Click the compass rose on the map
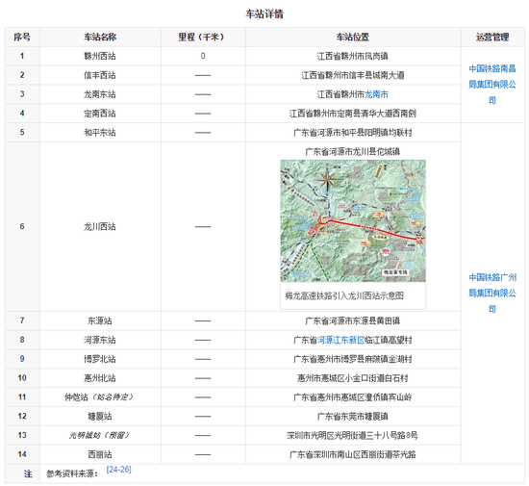Viewport: 529px width, 486px height. tap(326, 179)
